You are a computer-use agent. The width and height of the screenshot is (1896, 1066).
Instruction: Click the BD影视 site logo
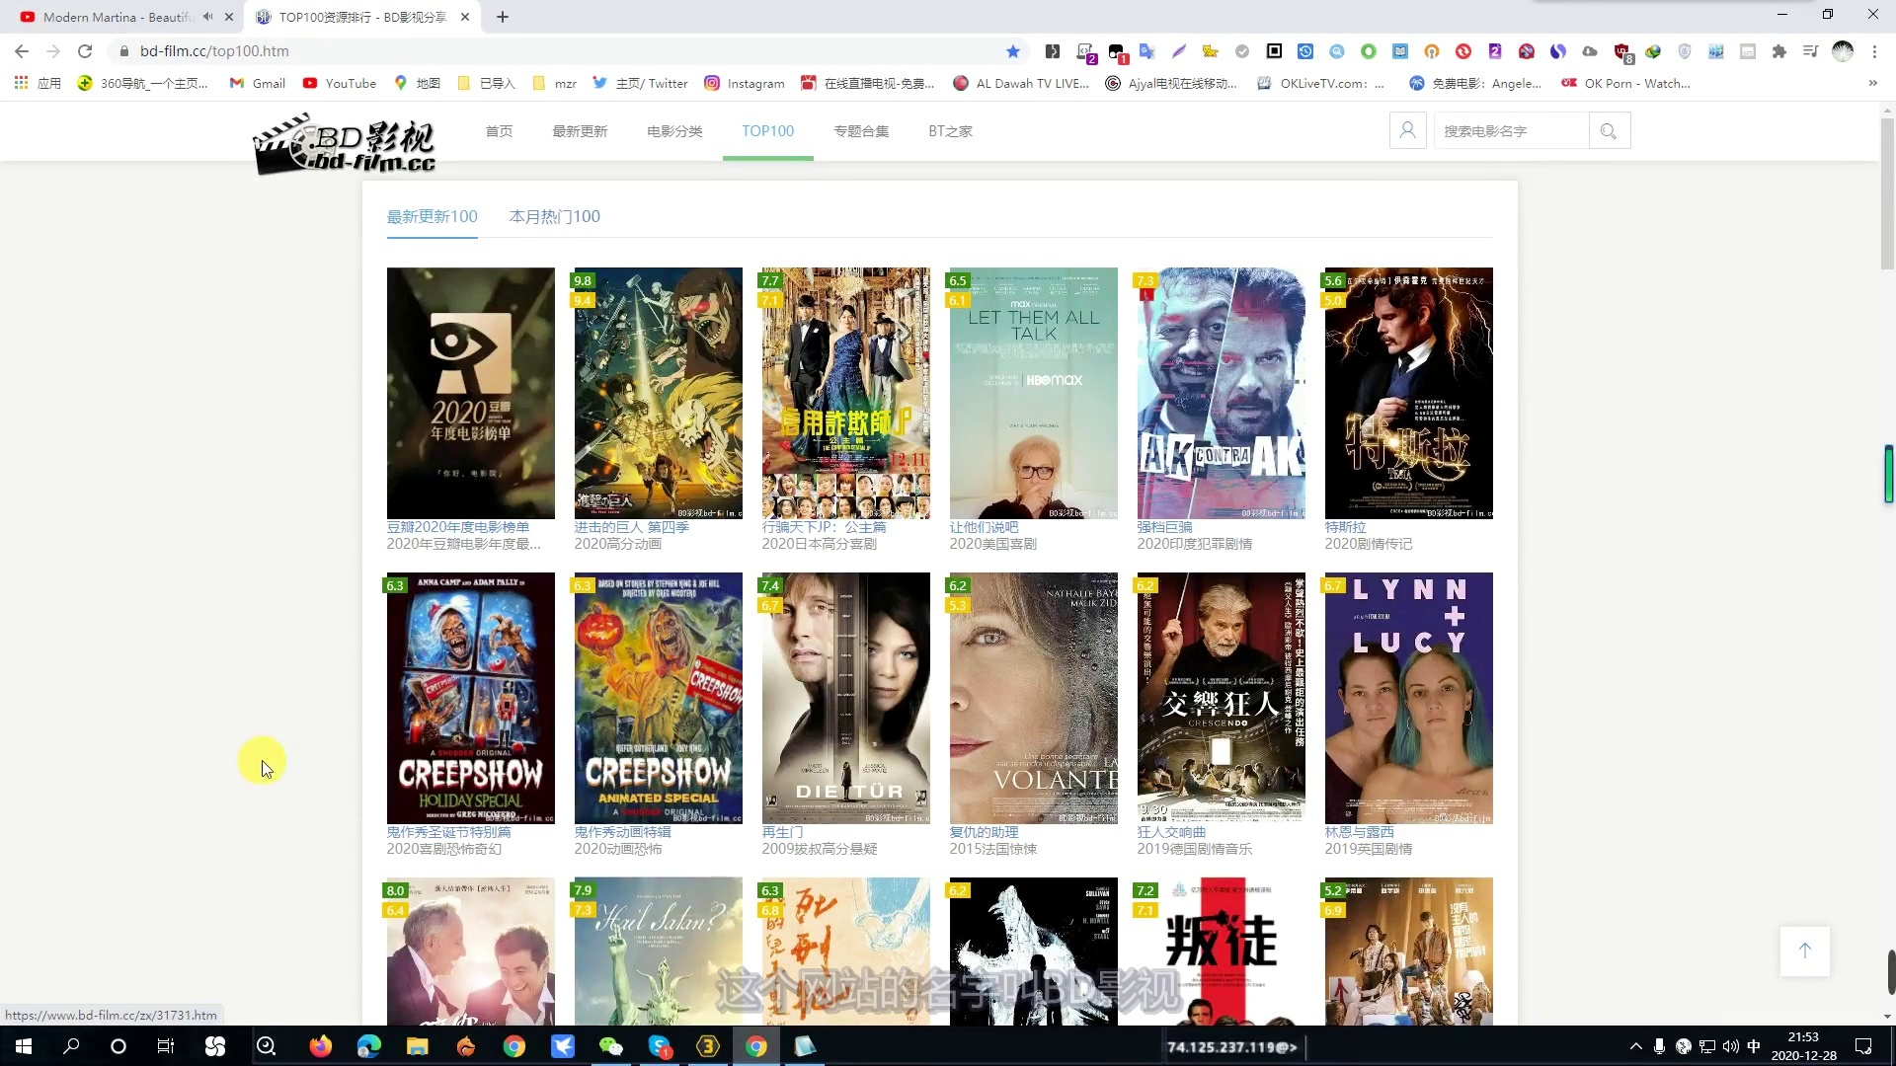[x=344, y=143]
